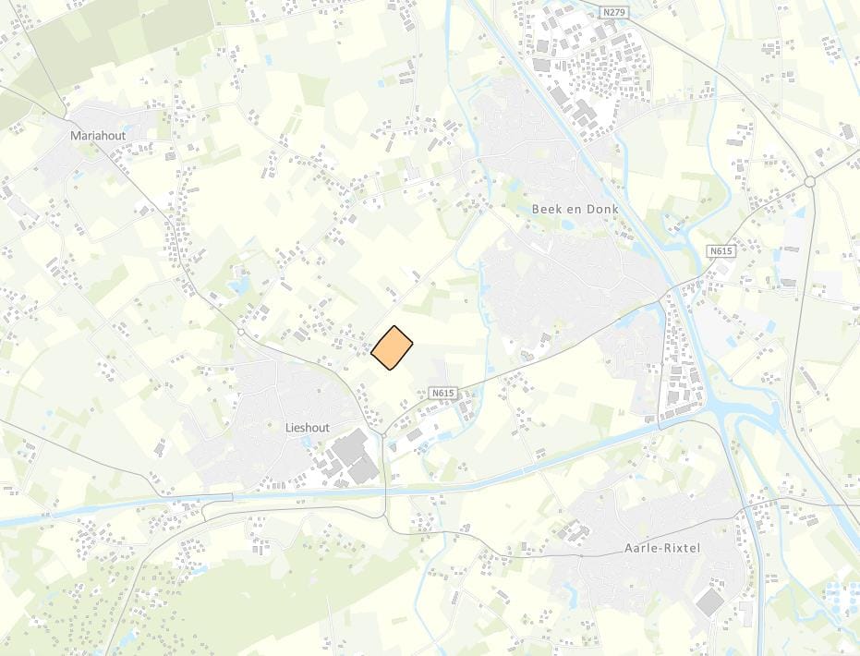Image resolution: width=860 pixels, height=656 pixels.
Task: Click the N279 road shield
Action: coord(613,12)
